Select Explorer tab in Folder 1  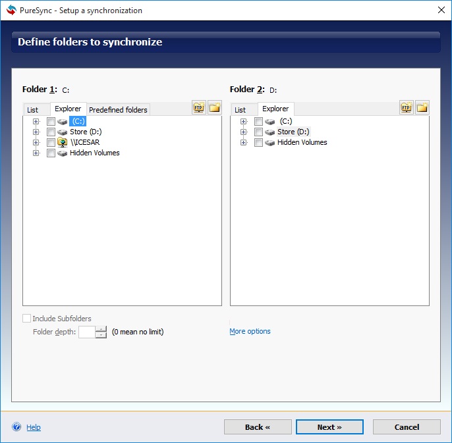pos(68,109)
